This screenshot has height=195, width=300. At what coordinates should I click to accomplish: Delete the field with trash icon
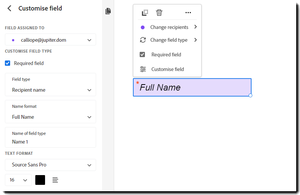(x=159, y=13)
